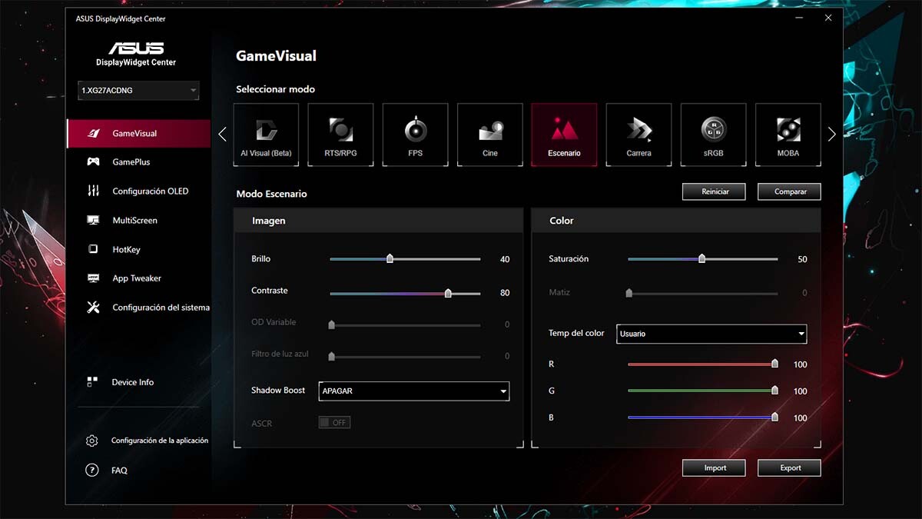Click the Device Info icon
This screenshot has width=922, height=519.
pyautogui.click(x=93, y=382)
